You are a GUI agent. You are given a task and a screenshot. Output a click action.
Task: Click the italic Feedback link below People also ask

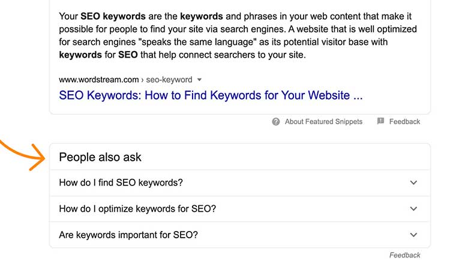pyautogui.click(x=404, y=255)
